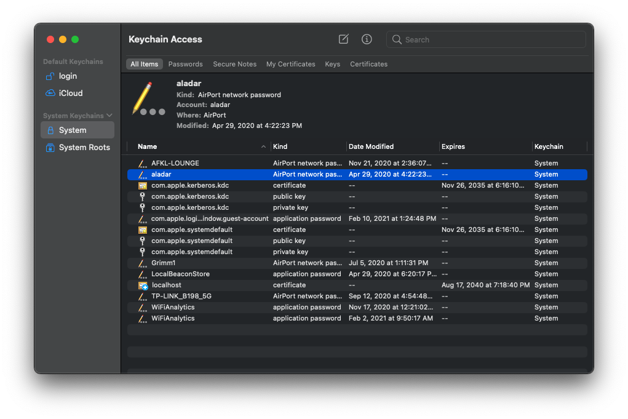Image resolution: width=628 pixels, height=419 pixels.
Task: Click the com.apple.kerberos.kdc public key icon
Action: pyautogui.click(x=143, y=197)
